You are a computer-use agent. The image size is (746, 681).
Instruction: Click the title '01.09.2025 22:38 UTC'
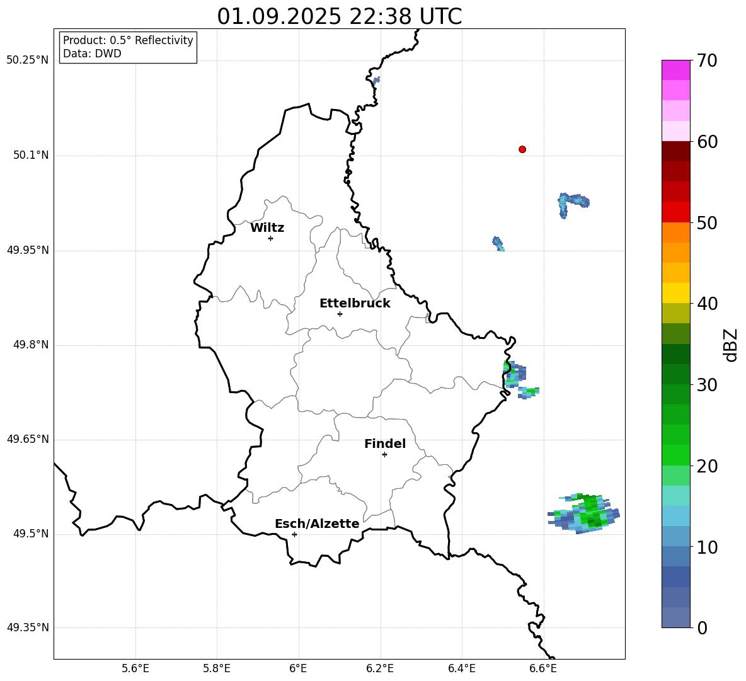pyautogui.click(x=339, y=16)
